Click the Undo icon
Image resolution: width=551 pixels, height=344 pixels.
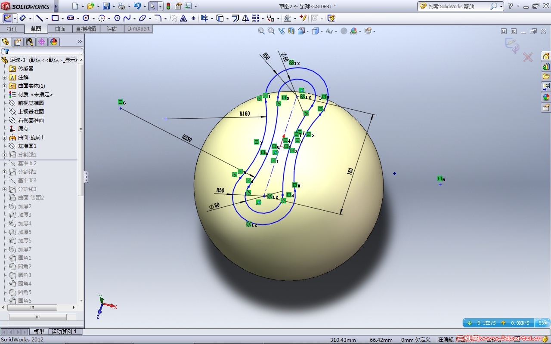point(137,6)
